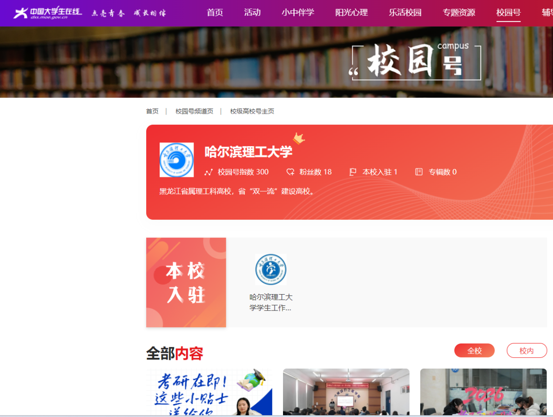Select the 全校 content filter
Screen dimensions: 553x417
coord(474,350)
